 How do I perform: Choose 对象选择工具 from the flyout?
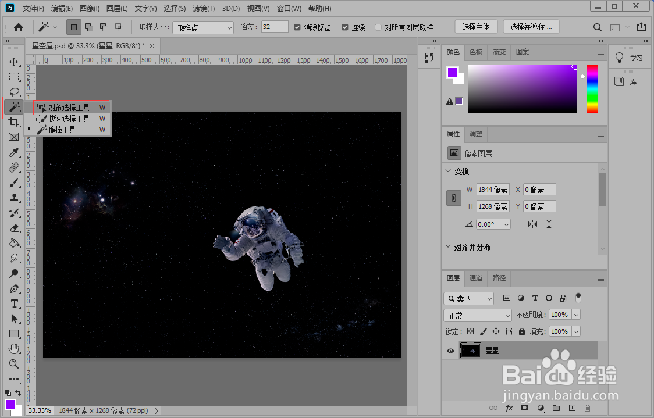pyautogui.click(x=72, y=108)
